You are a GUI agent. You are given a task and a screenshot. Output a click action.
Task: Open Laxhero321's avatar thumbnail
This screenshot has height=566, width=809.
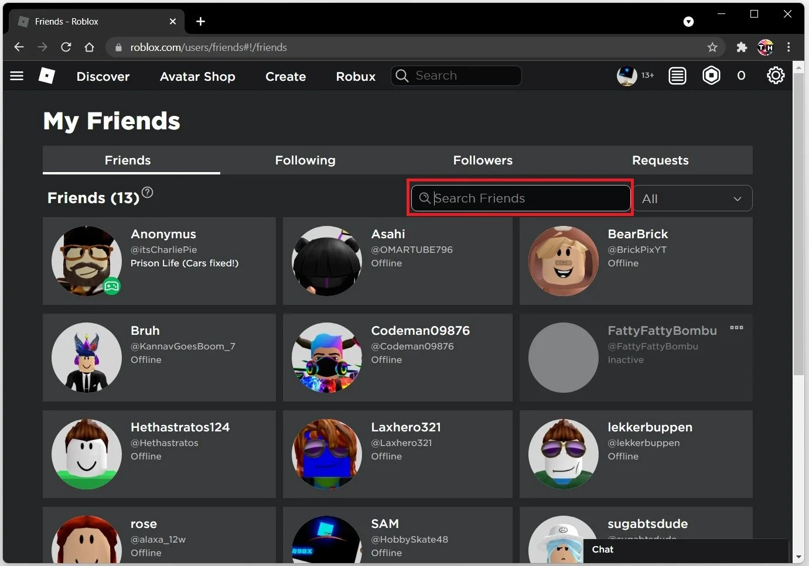point(327,454)
